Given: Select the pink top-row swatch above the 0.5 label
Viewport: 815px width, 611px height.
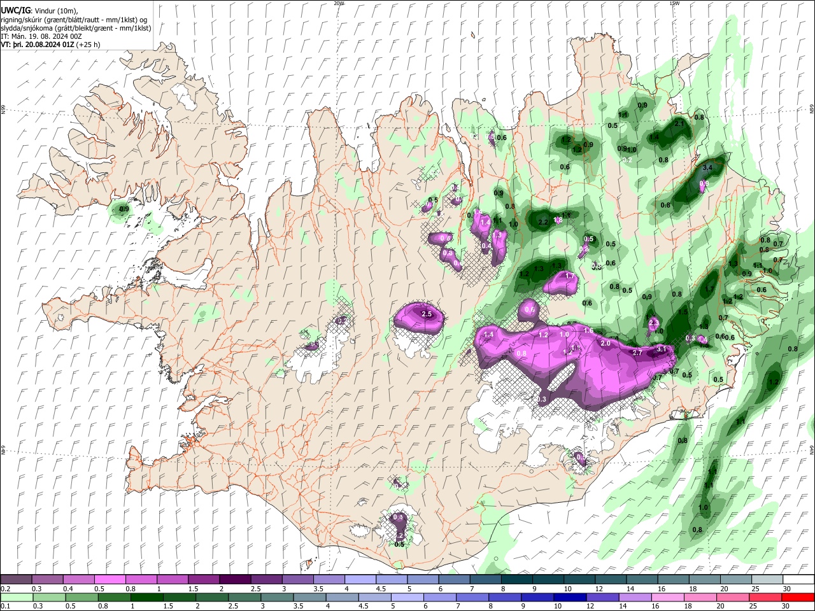Looking at the screenshot, I should [110, 580].
